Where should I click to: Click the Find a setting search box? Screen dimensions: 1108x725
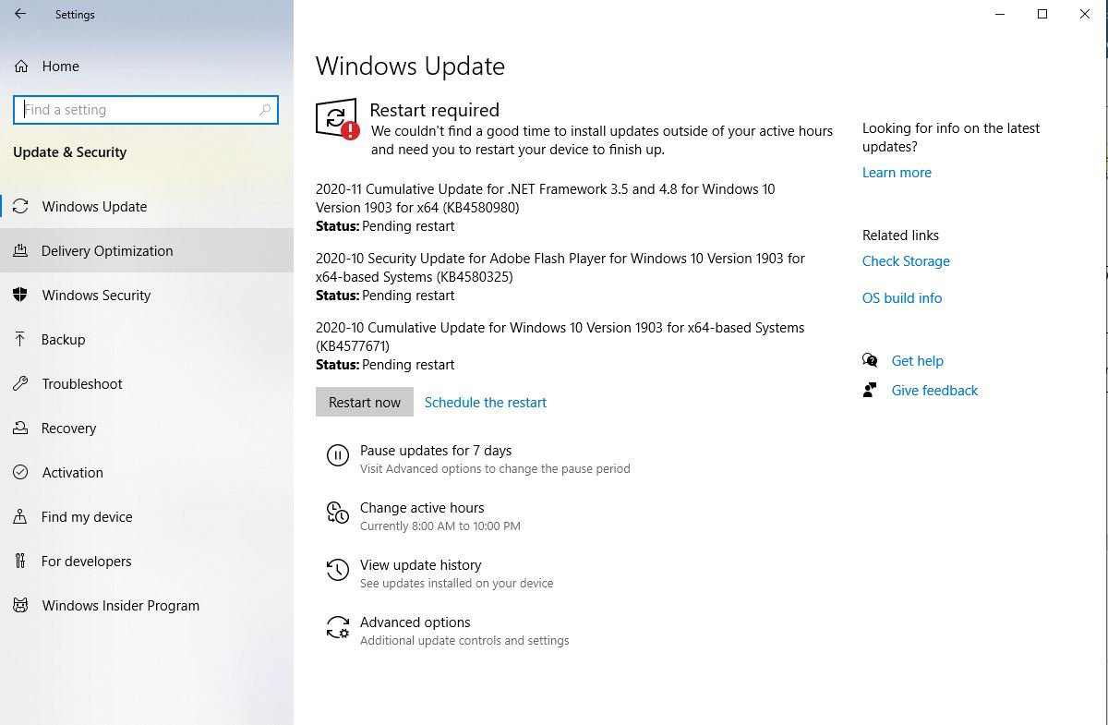pos(145,109)
